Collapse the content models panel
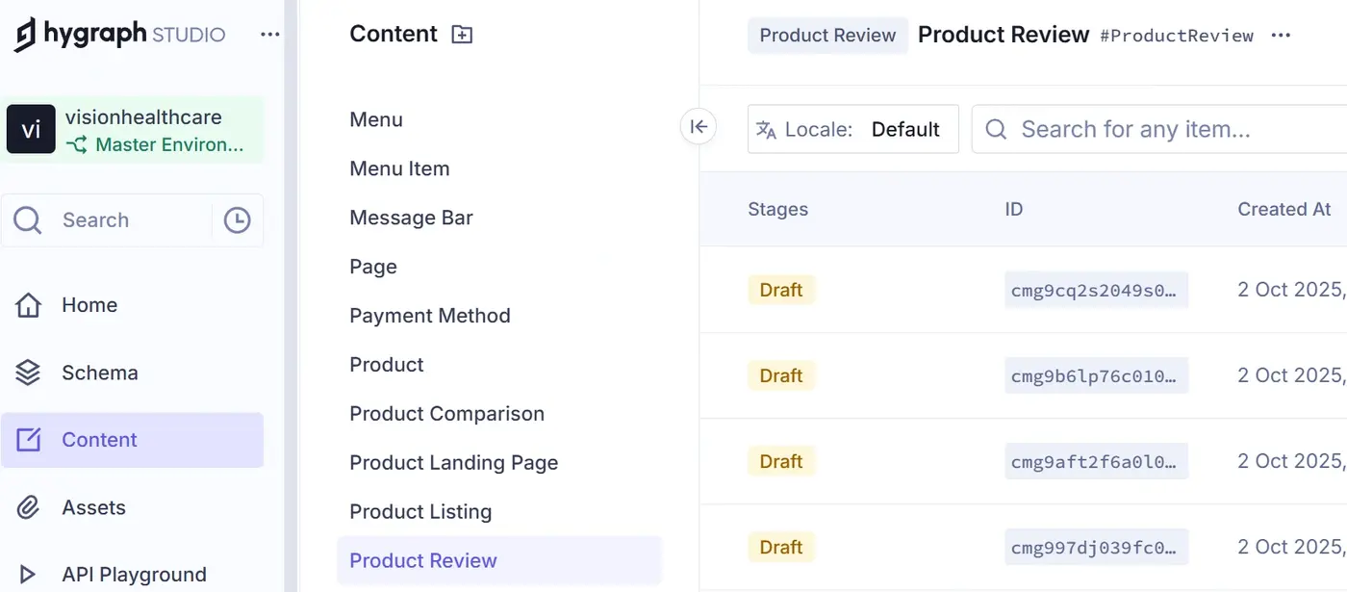Image resolution: width=1347 pixels, height=592 pixels. (699, 126)
